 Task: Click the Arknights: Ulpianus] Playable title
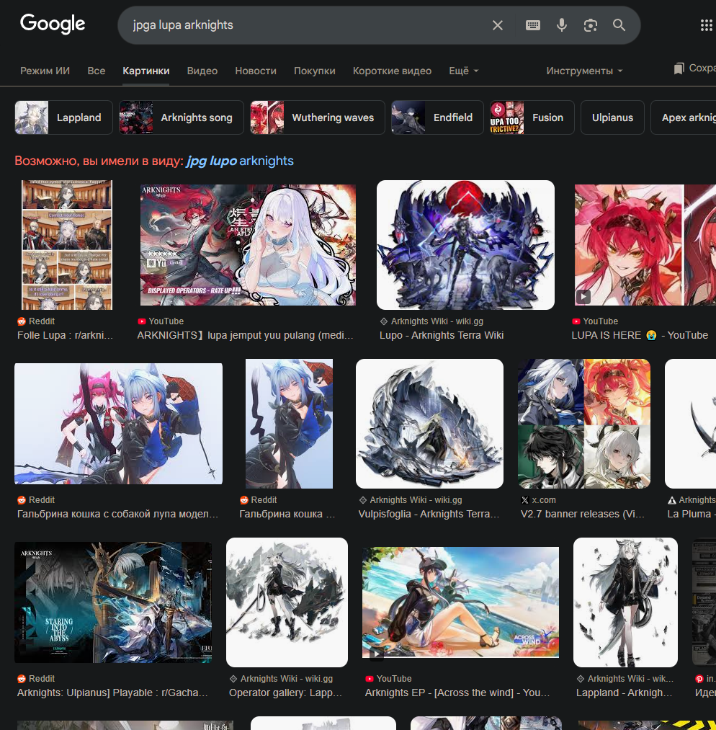tap(112, 693)
